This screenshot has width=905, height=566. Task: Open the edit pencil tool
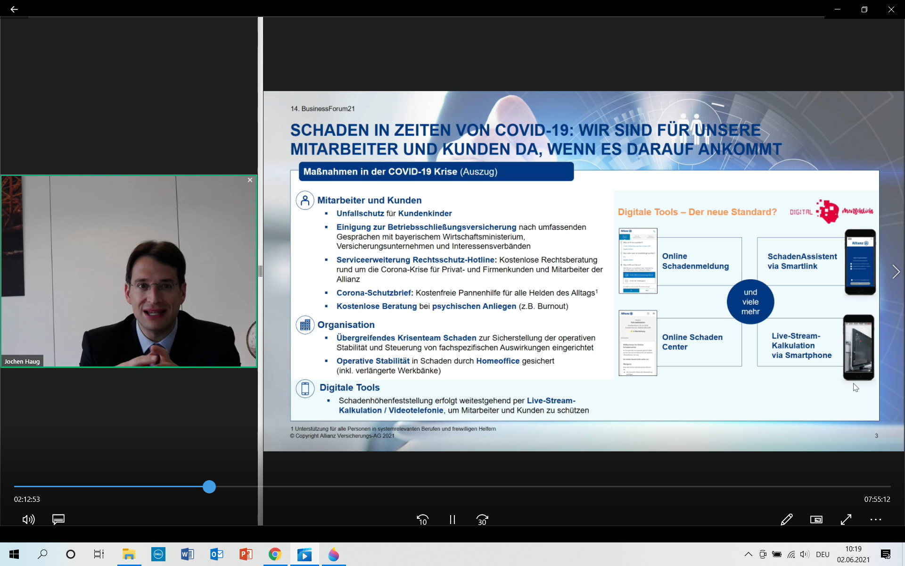point(786,519)
